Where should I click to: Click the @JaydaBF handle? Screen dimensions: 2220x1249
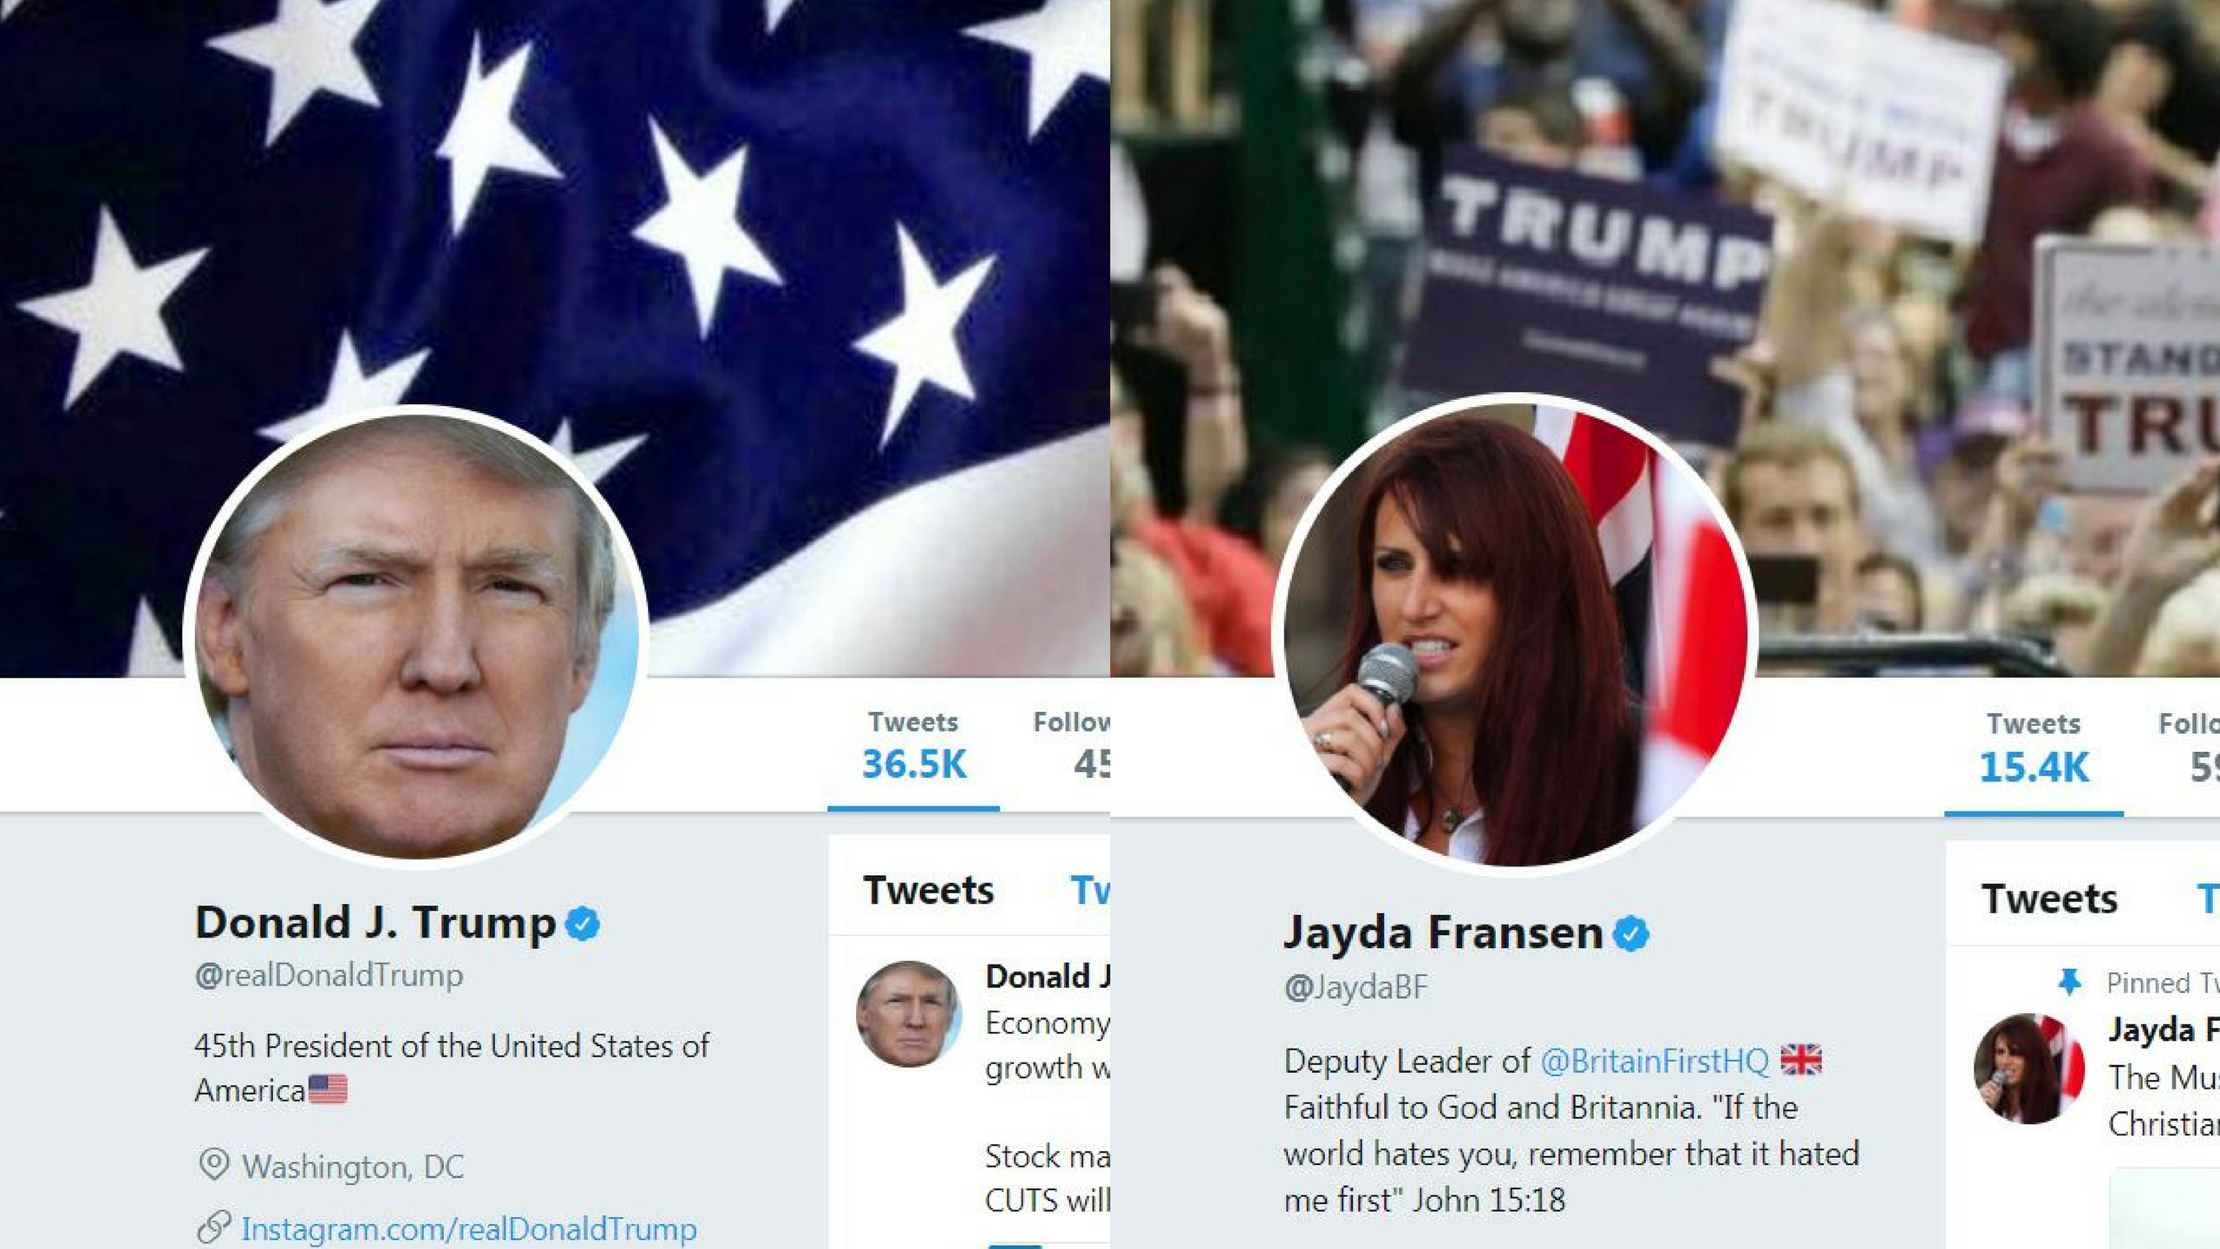click(x=1355, y=988)
